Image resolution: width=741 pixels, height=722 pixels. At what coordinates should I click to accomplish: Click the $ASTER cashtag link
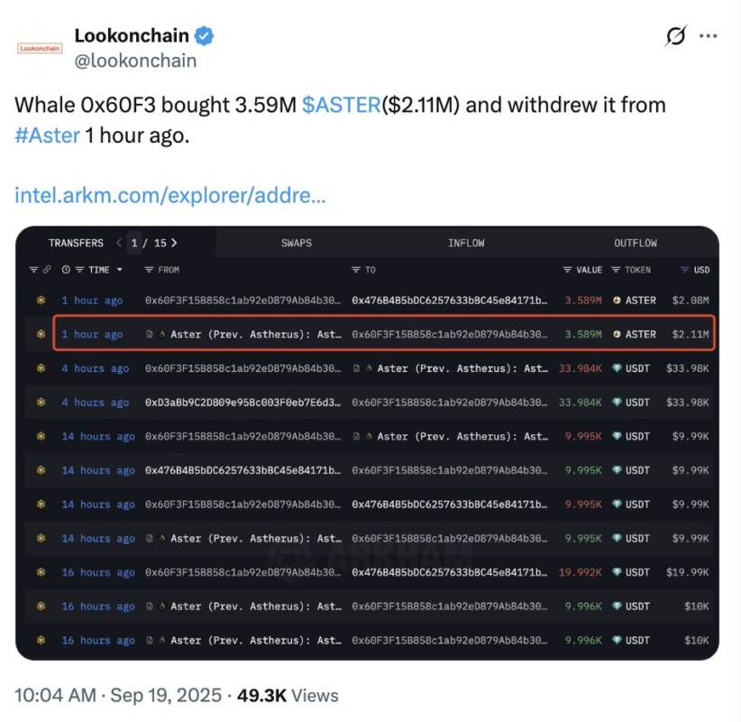pyautogui.click(x=342, y=105)
